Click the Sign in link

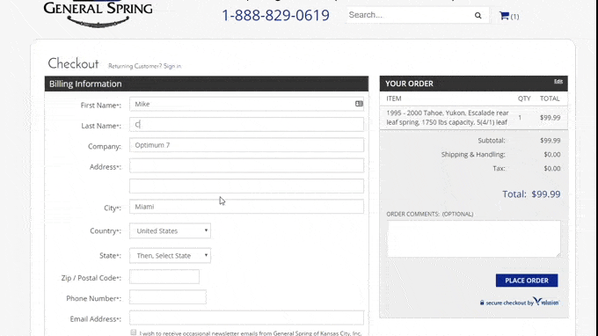[x=172, y=66]
